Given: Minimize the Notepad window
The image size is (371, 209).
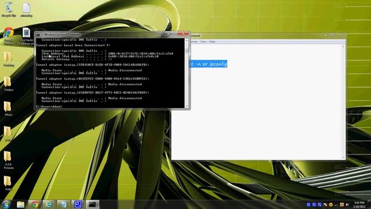Looking at the screenshot, I should [x=326, y=35].
